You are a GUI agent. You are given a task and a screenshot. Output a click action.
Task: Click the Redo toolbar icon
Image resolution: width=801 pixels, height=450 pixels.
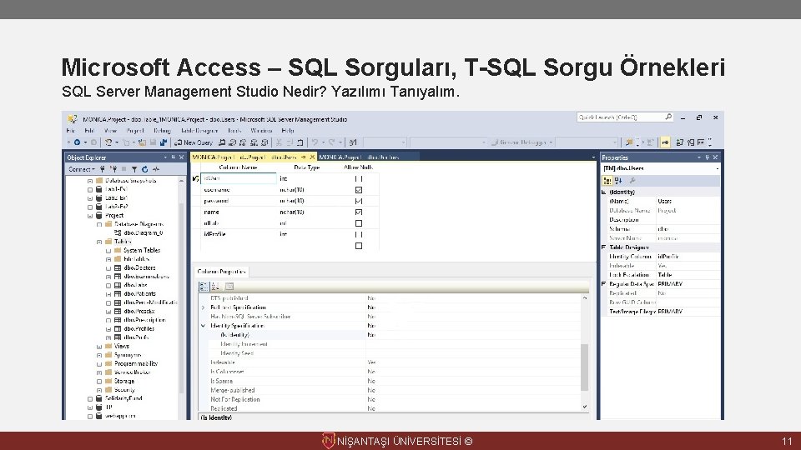click(332, 142)
